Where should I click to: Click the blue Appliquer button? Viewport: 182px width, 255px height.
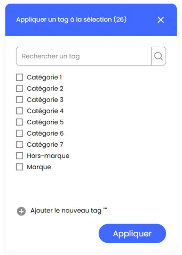(132, 233)
